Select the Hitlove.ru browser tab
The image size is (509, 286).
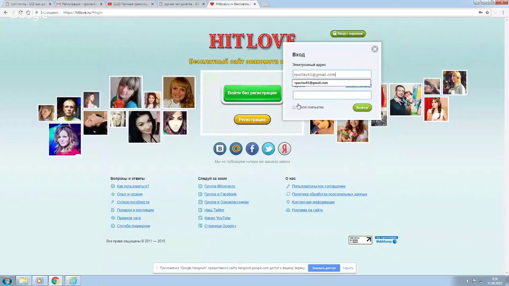(x=233, y=4)
